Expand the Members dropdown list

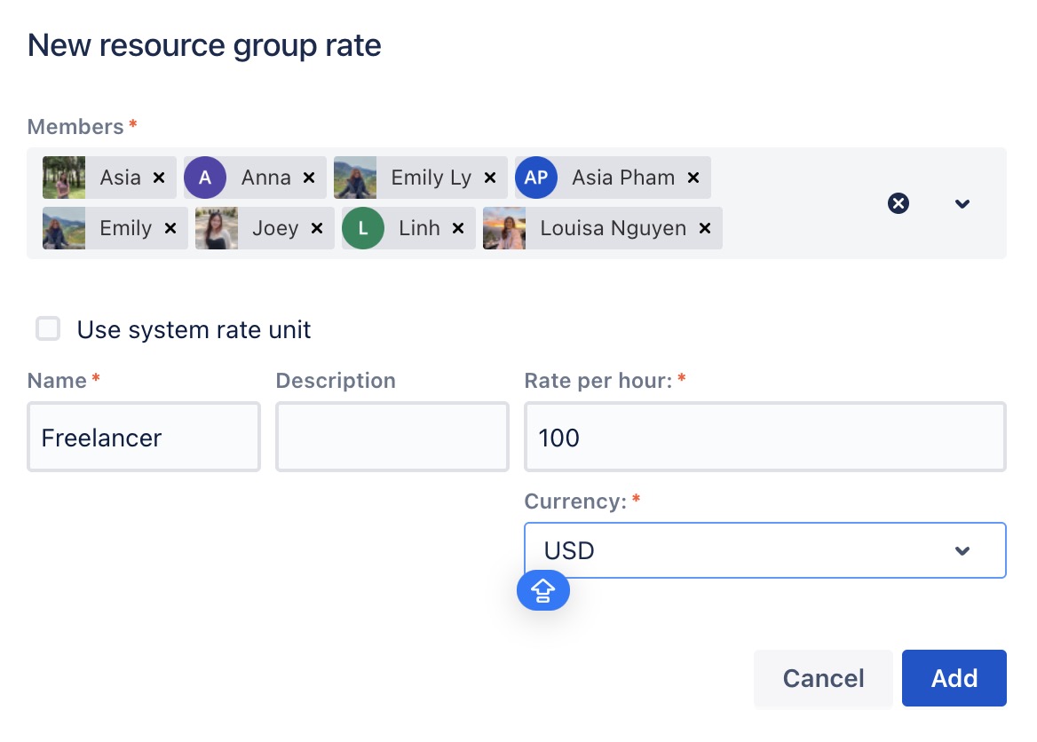(962, 203)
